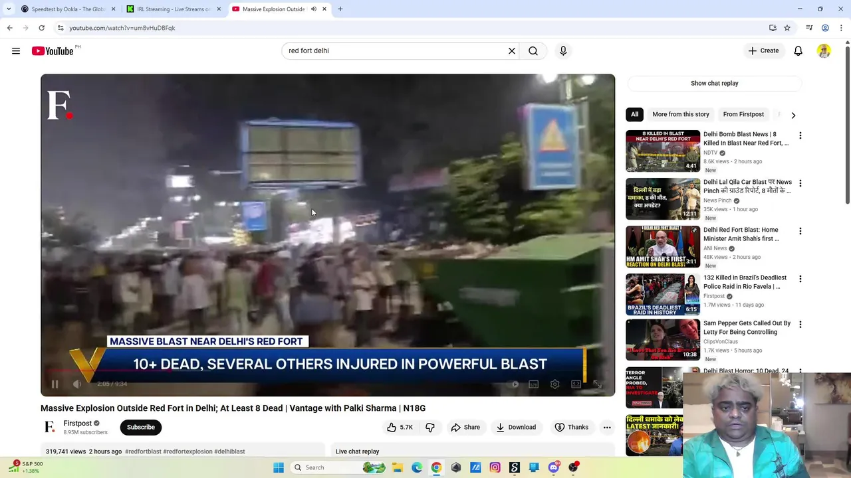Open options menu for the News Pinch video

800,183
